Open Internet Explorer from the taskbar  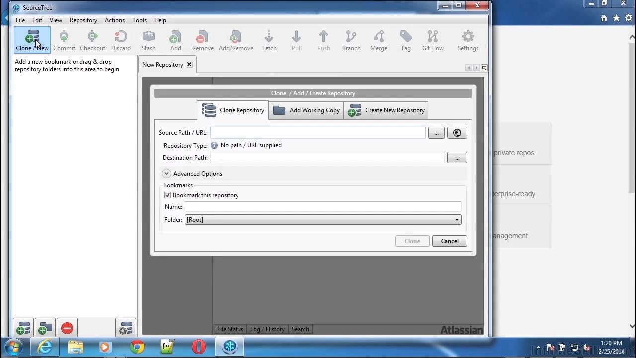click(x=45, y=347)
